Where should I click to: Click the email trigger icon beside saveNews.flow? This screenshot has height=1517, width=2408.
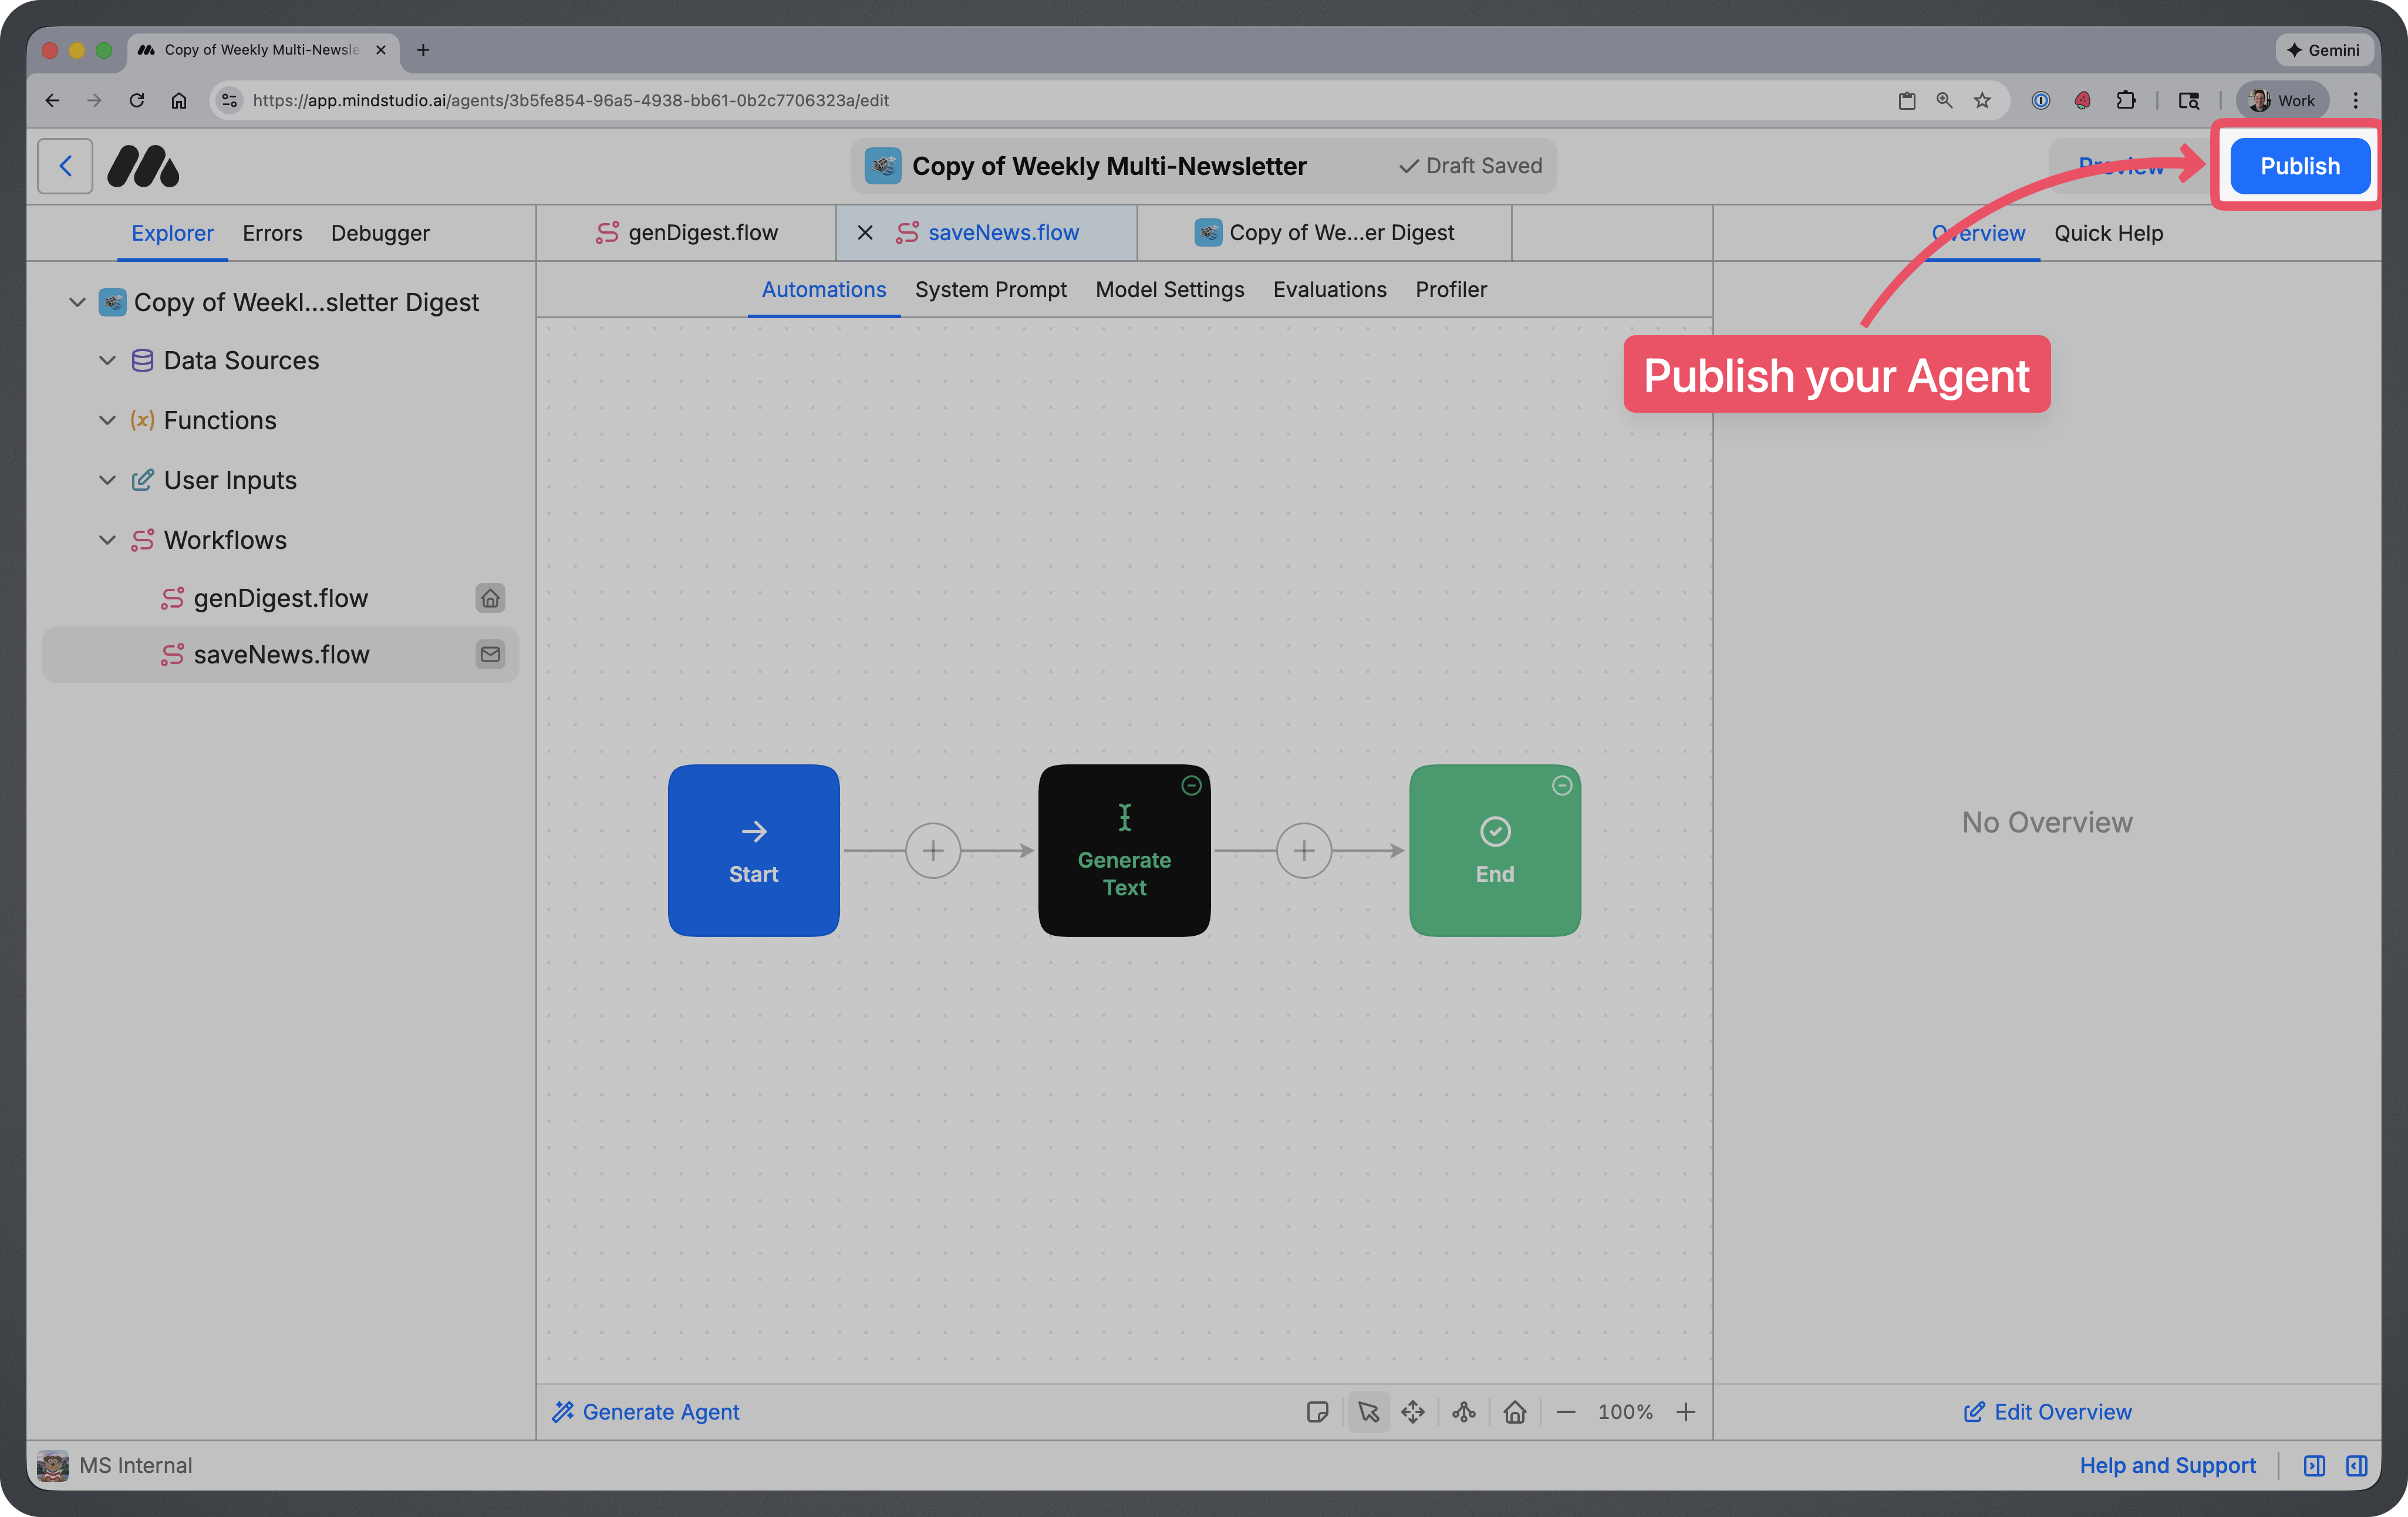(490, 655)
